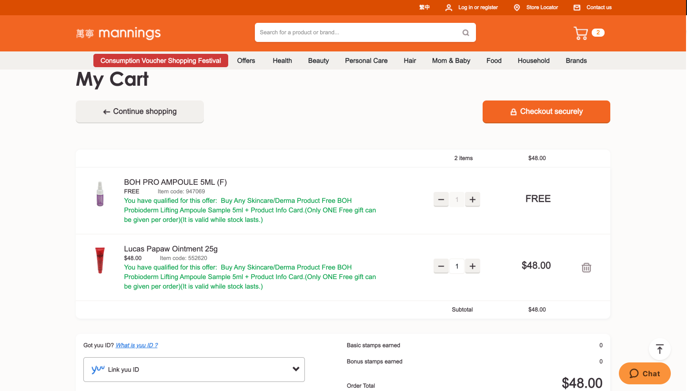Viewport: 687px width, 391px height.
Task: Click What is yuu ID link
Action: point(137,345)
